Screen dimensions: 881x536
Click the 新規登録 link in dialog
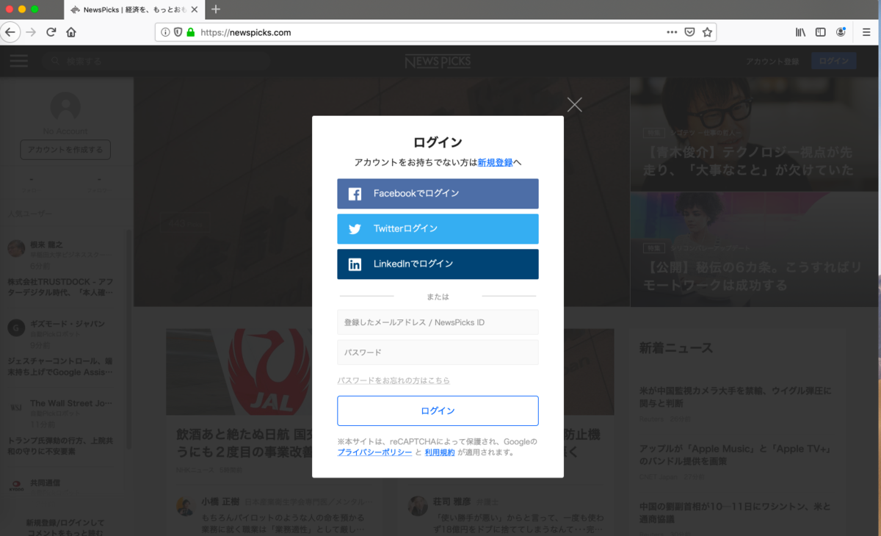496,163
